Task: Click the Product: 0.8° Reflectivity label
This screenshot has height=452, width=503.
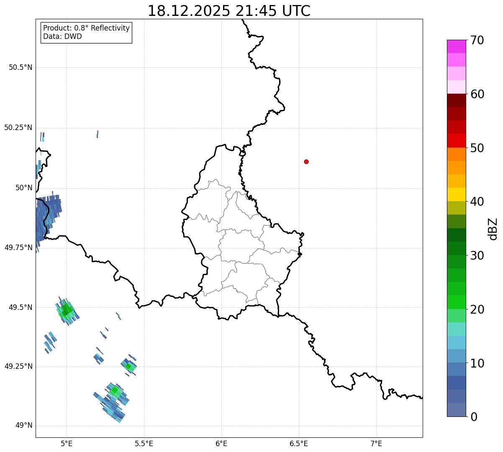Action: [87, 28]
